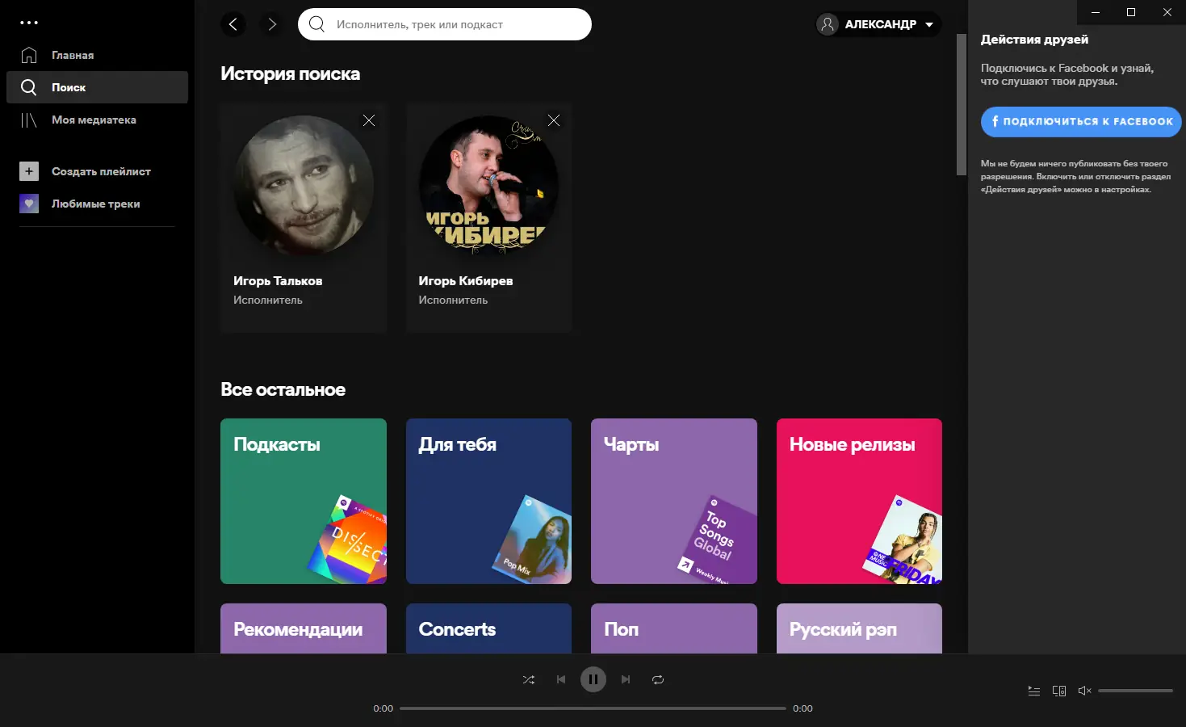Click the Игорь Кибирев artist name
The width and height of the screenshot is (1186, 727).
pos(466,281)
